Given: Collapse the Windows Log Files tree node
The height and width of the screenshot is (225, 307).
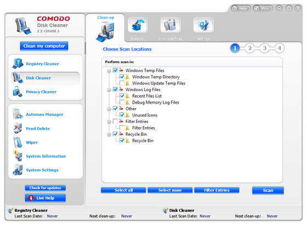Looking at the screenshot, I should point(109,90).
